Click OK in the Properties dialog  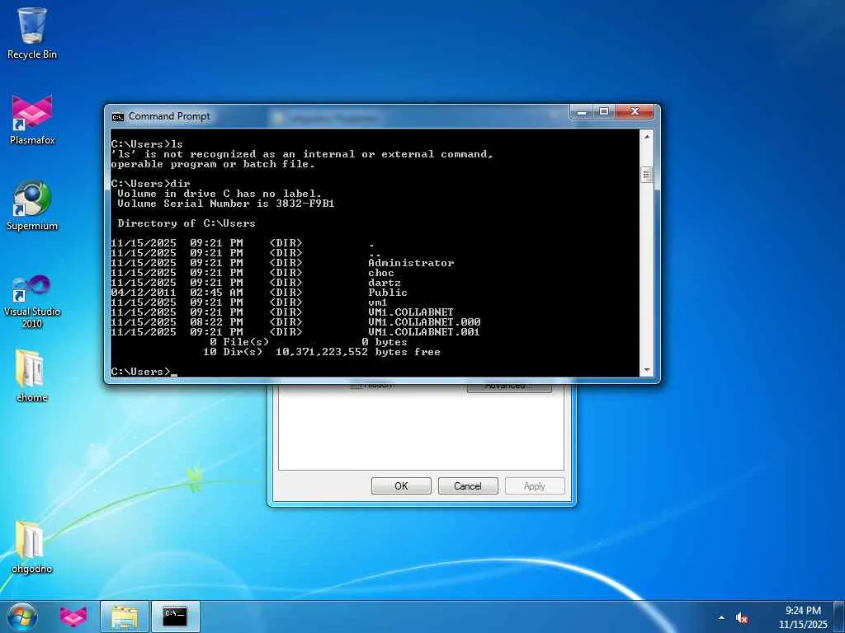click(401, 486)
